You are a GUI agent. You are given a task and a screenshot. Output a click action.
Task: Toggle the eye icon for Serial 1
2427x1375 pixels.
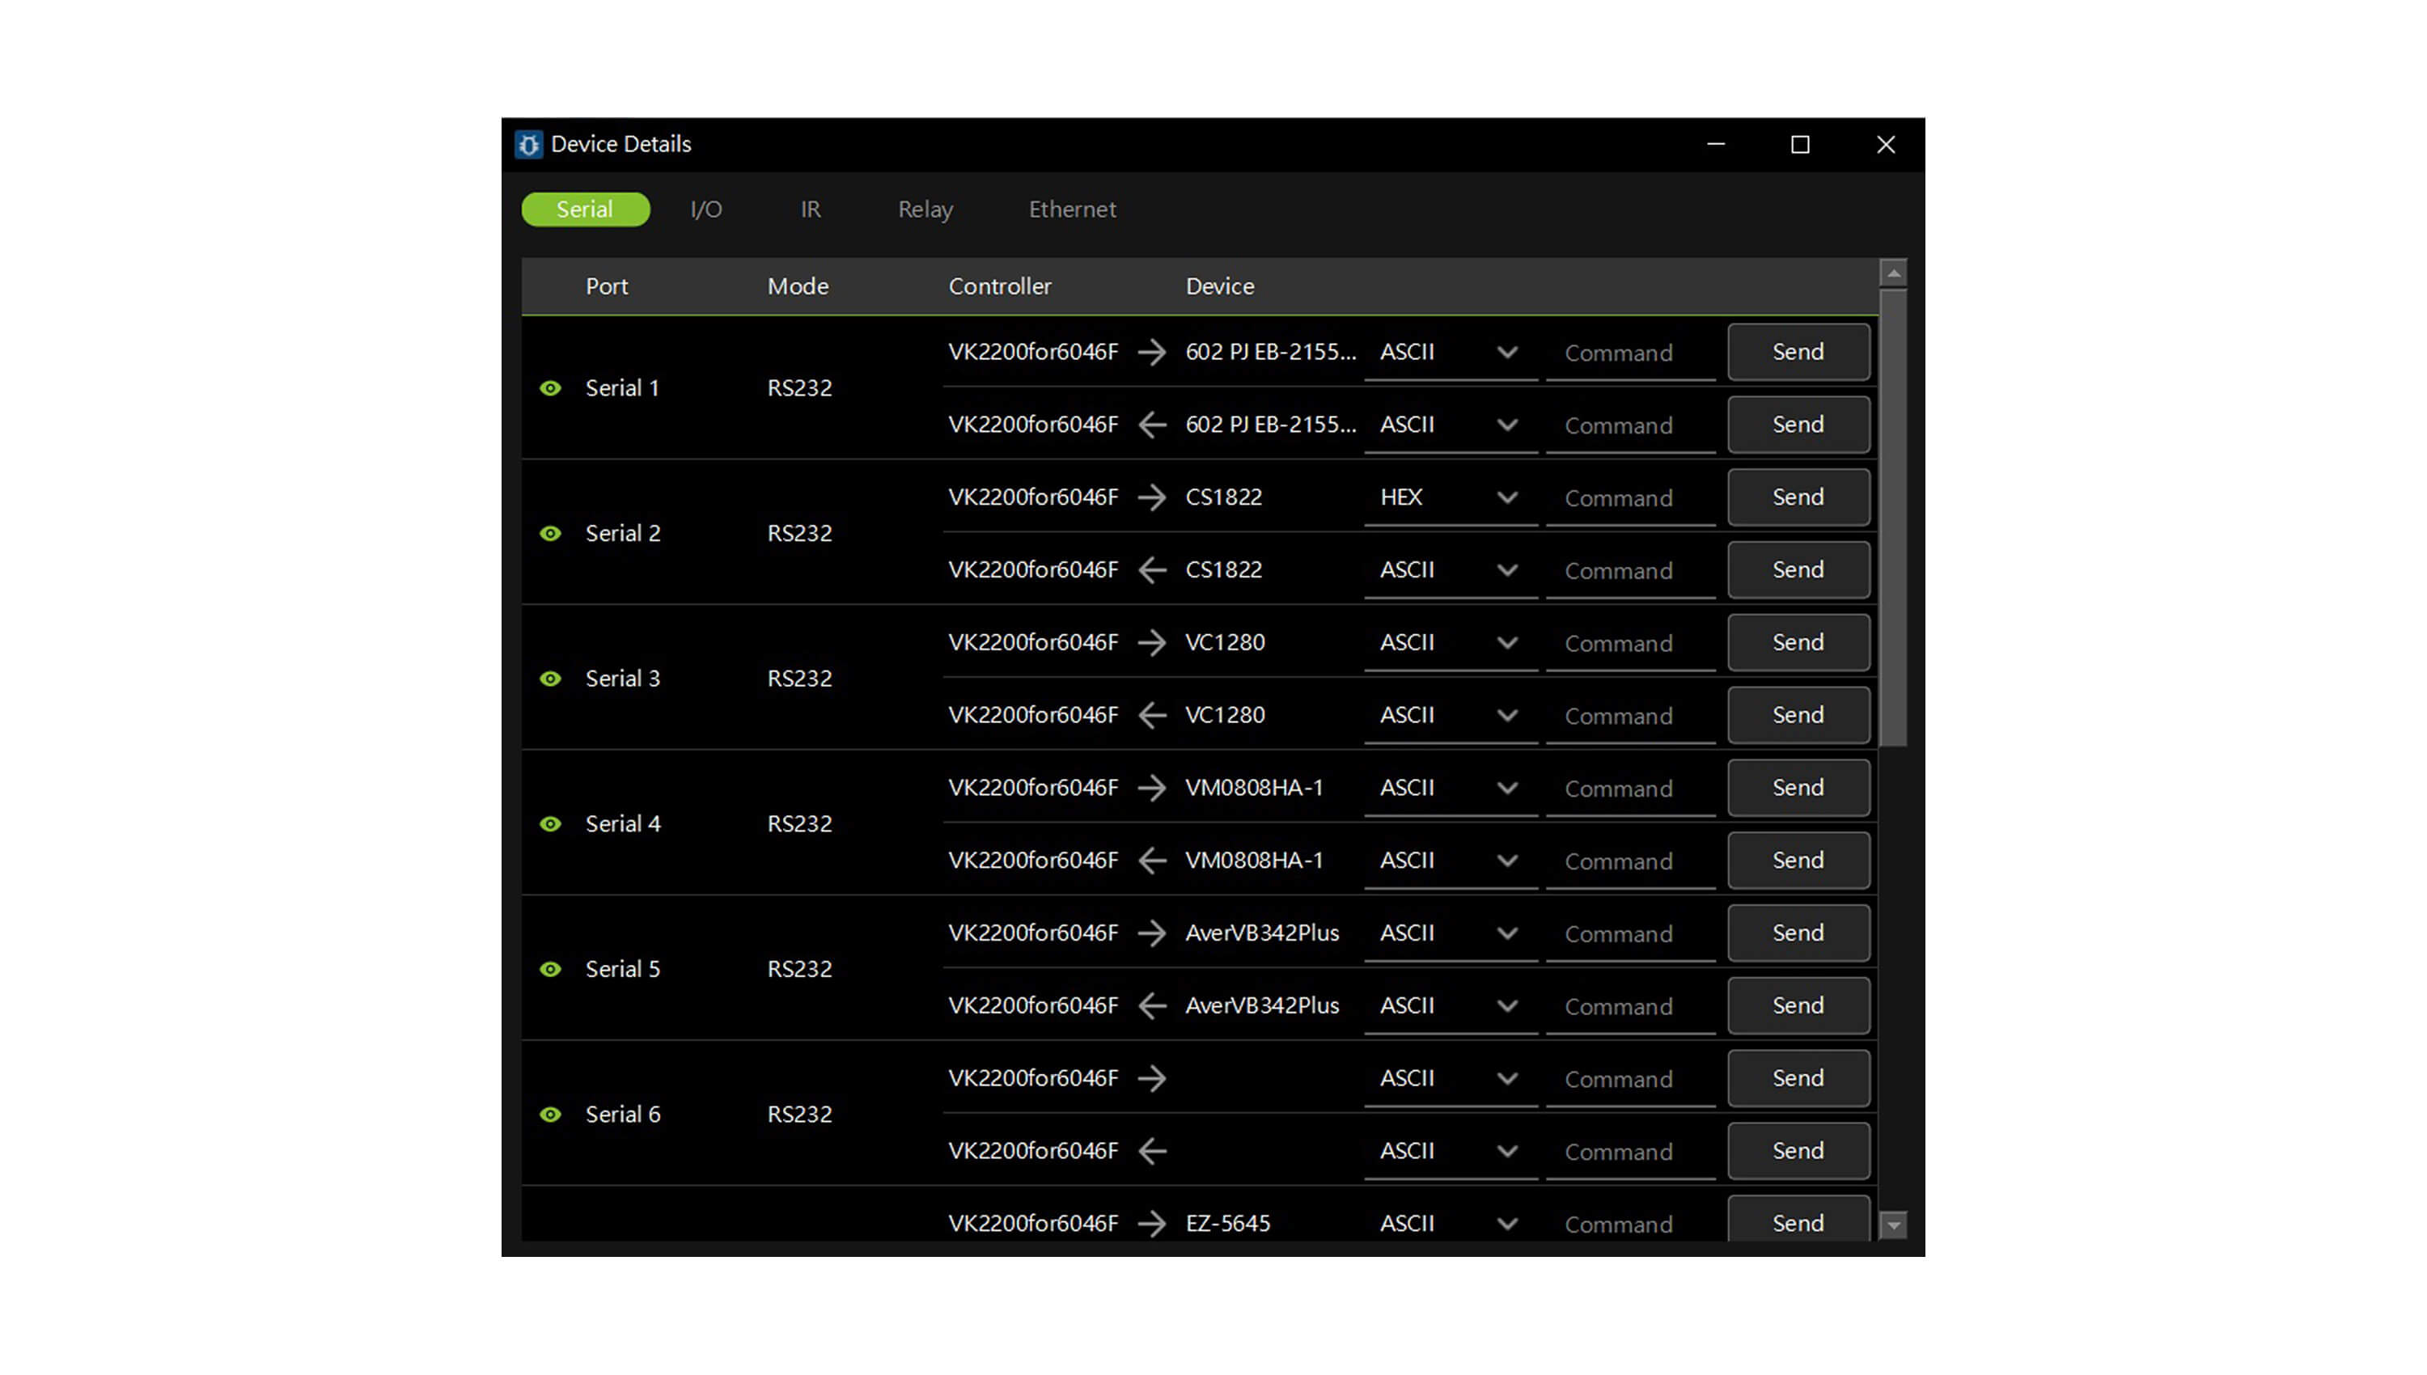[551, 388]
